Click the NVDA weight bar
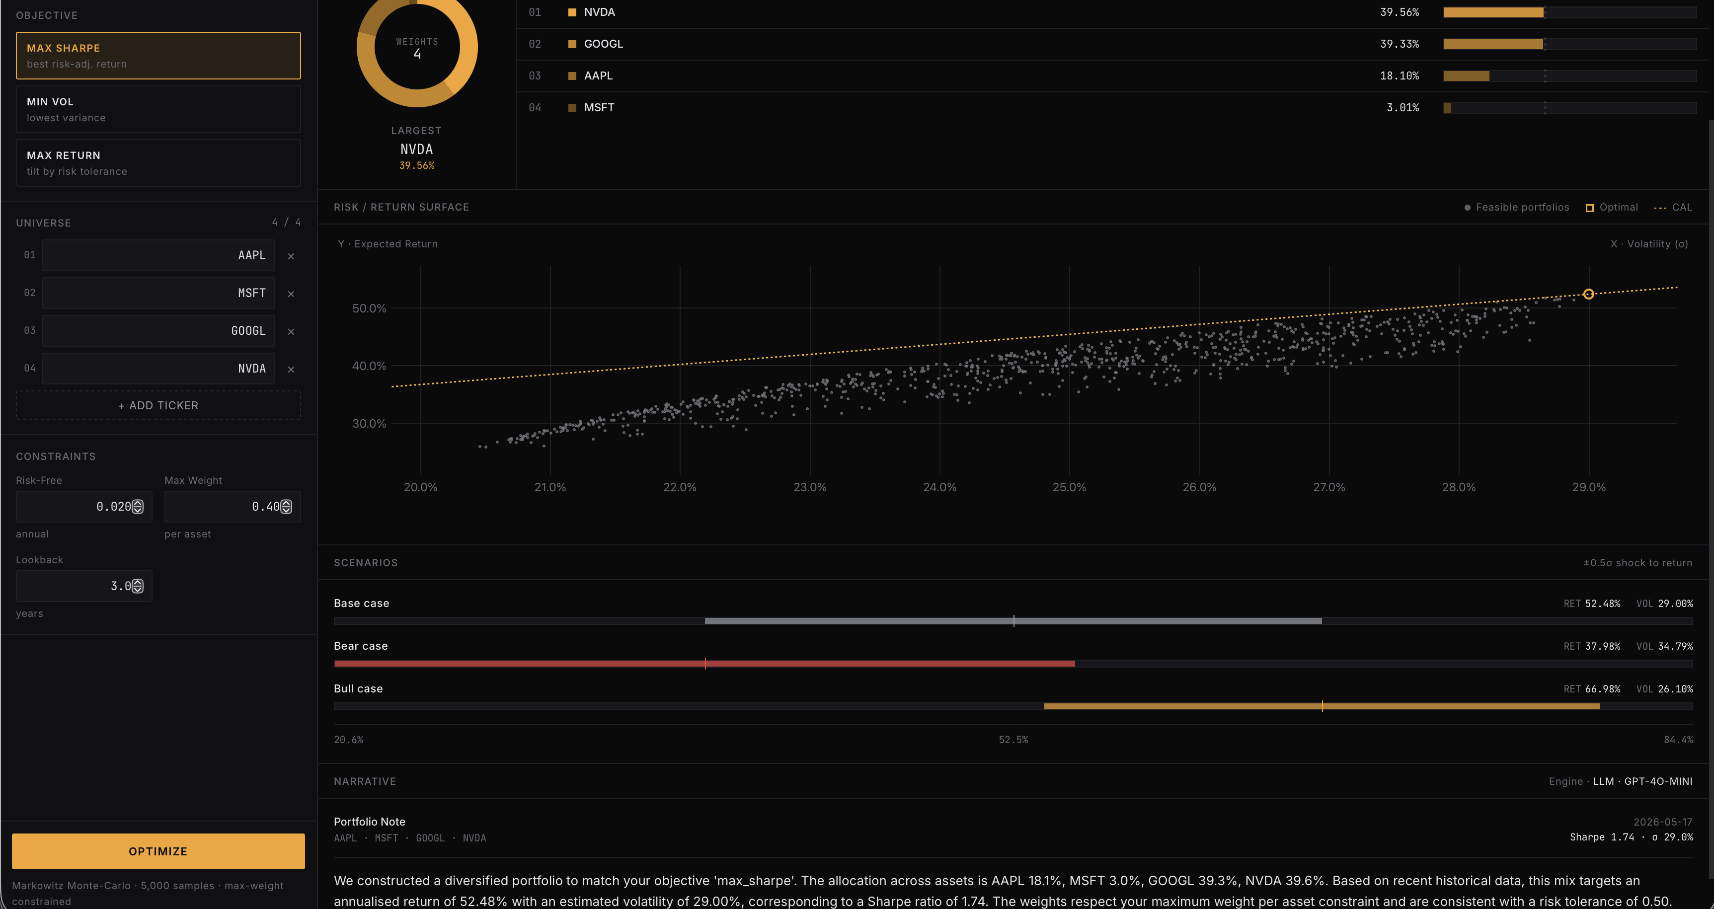Viewport: 1714px width, 909px height. pos(1569,12)
